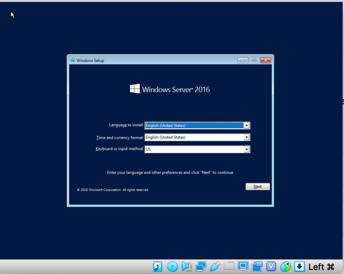The height and width of the screenshot is (274, 344).
Task: Minimize the Windows Setup dialog
Action: (243, 60)
